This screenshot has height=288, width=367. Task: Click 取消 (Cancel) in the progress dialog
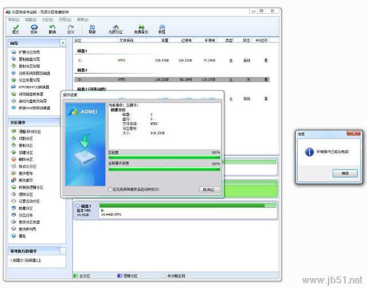coord(209,190)
